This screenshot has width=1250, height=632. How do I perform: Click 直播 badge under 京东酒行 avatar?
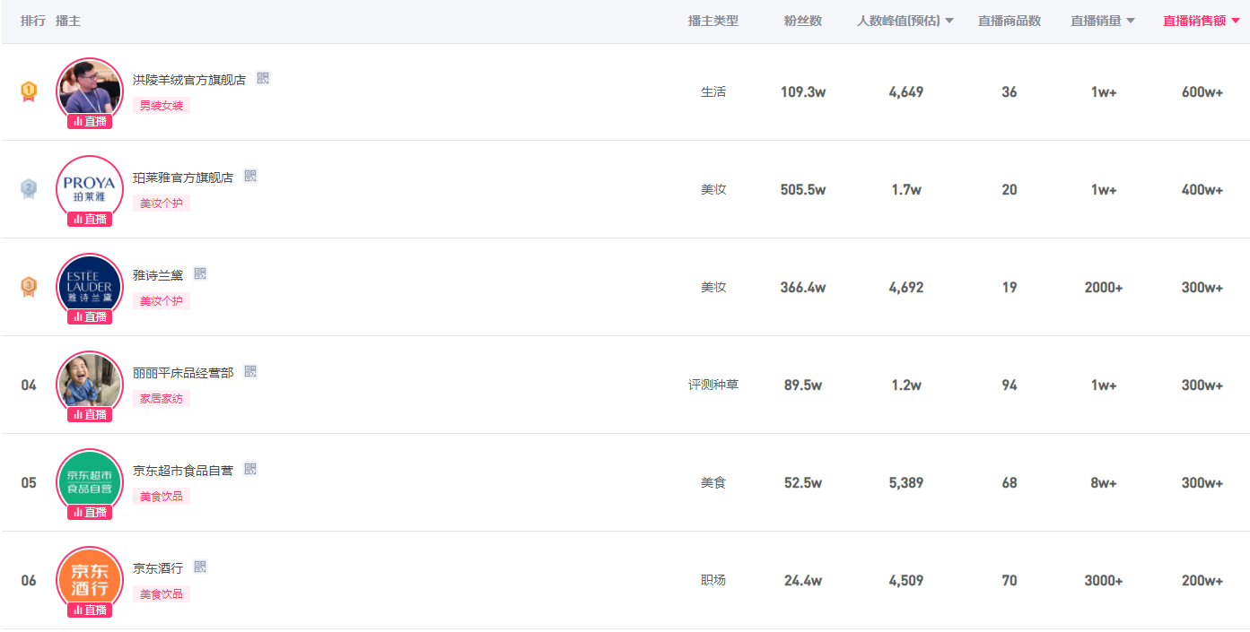coord(90,610)
